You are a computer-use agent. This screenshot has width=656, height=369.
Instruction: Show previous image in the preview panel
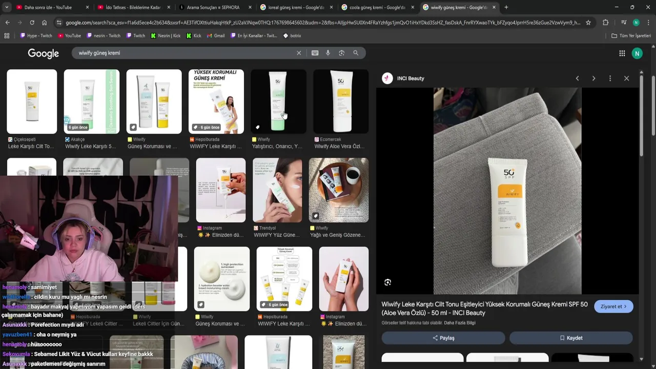[577, 78]
